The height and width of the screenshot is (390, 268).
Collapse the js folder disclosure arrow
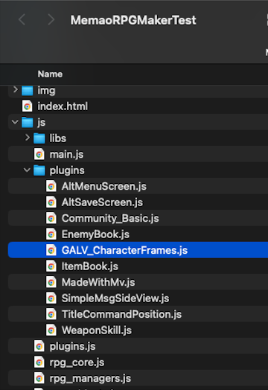point(15,122)
